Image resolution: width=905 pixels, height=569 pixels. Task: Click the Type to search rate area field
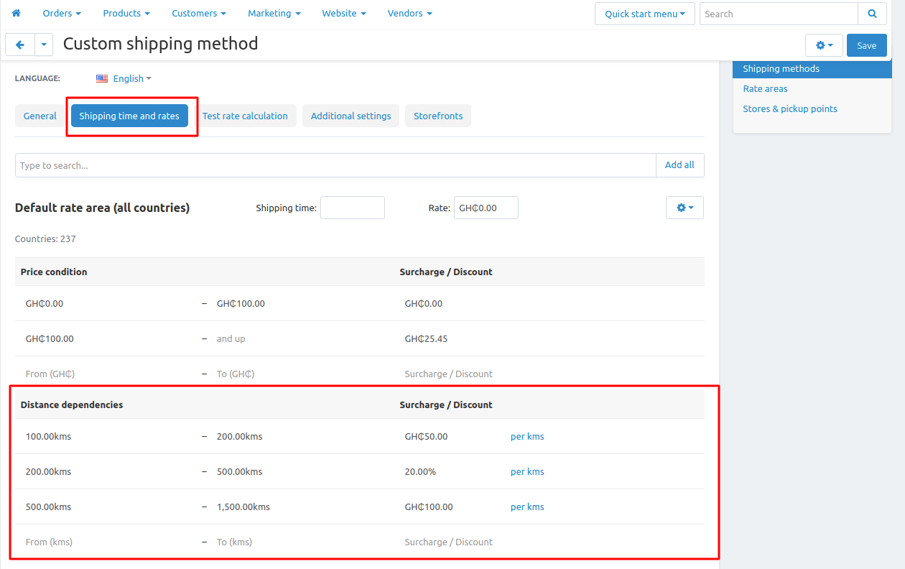335,165
